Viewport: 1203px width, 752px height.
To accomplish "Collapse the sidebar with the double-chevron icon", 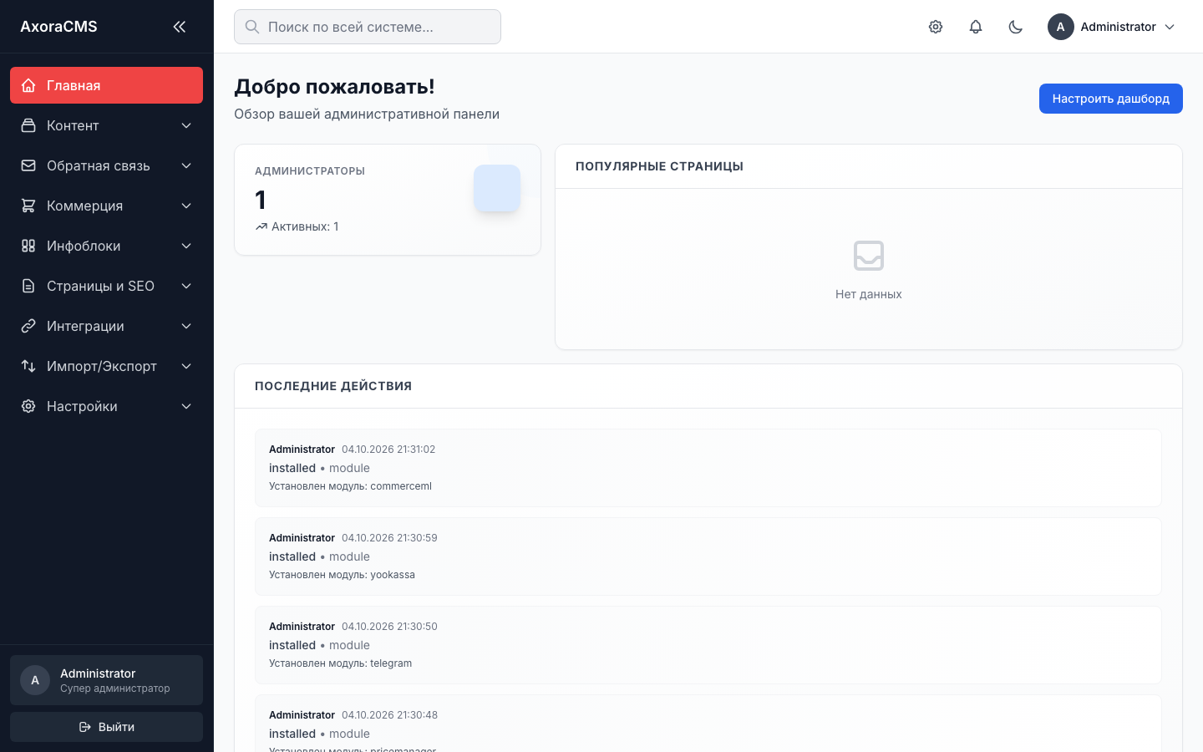I will pos(180,27).
